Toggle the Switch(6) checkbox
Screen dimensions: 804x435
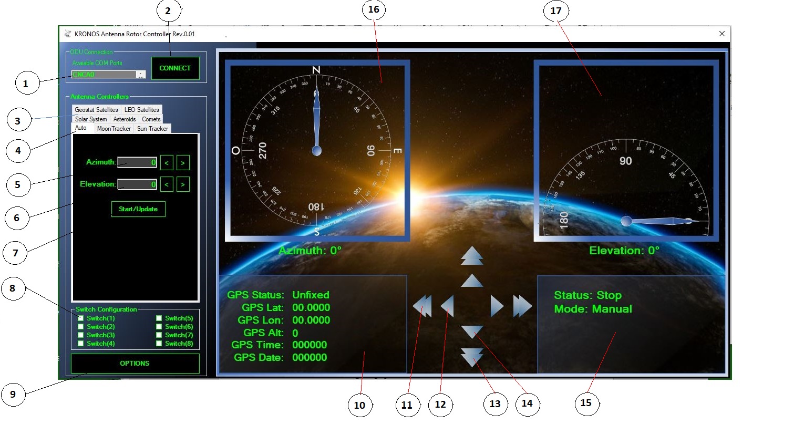coord(159,327)
